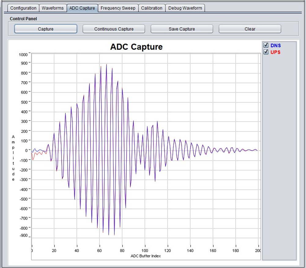Click the ADC Capture chart title

(x=136, y=47)
